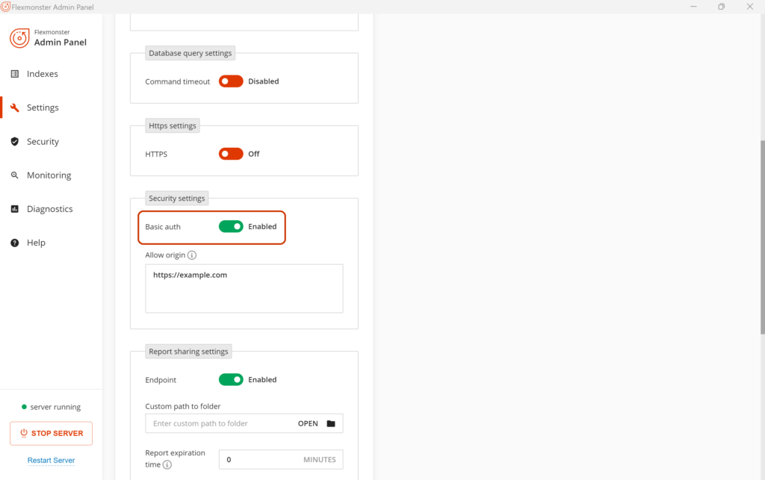Select the Diagnostics chart icon
Screen dimensions: 765x480
(16, 208)
